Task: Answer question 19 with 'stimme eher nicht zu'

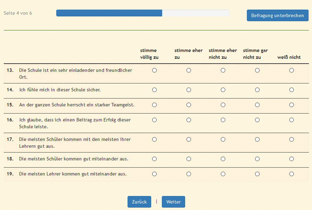Action: [223, 174]
